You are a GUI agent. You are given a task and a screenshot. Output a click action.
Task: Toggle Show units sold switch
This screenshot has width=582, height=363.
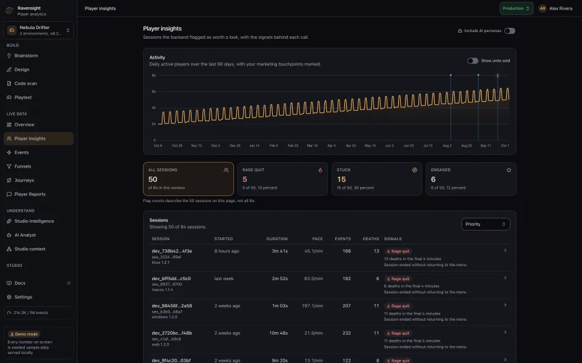[x=472, y=60]
